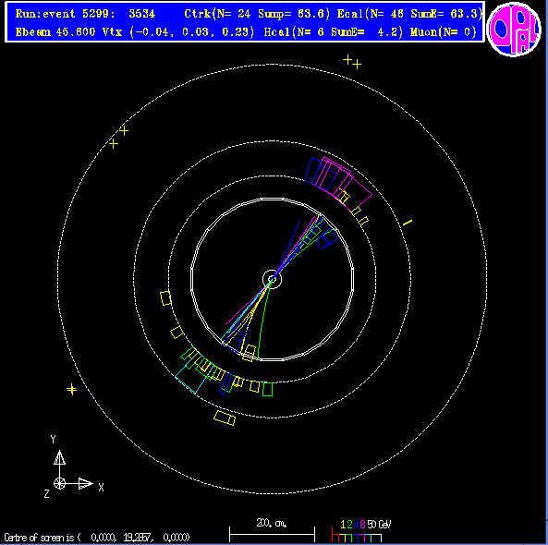Click the blue cluster box inside tracker
The image size is (548, 545).
[327, 238]
